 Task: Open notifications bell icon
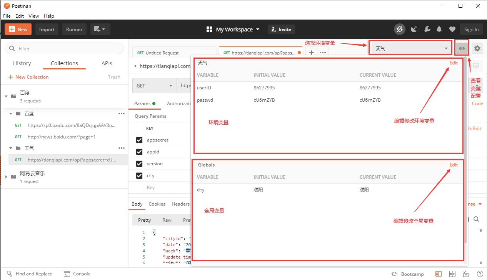point(439,29)
